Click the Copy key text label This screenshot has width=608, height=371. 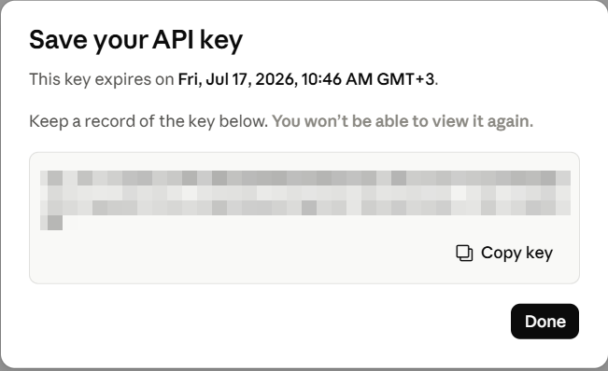[x=516, y=254]
